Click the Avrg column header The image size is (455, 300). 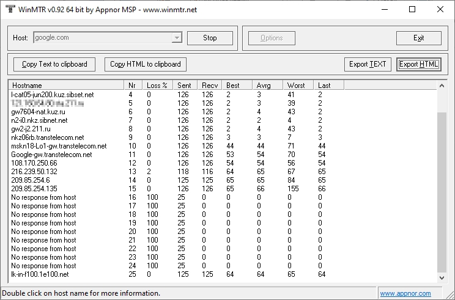click(267, 85)
